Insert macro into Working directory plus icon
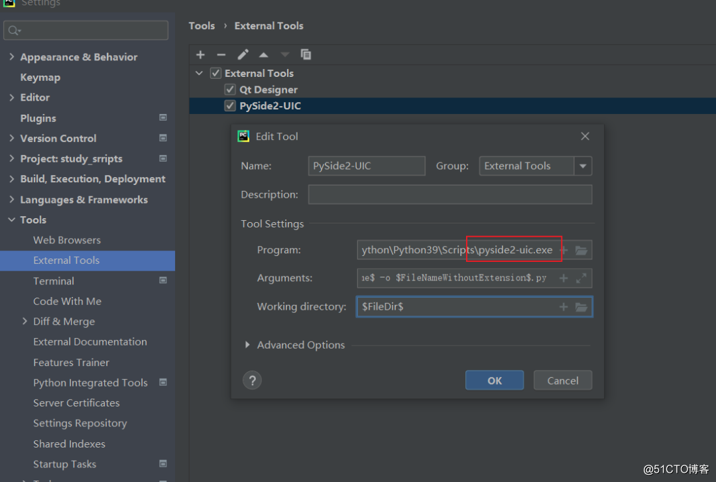 pyautogui.click(x=564, y=306)
